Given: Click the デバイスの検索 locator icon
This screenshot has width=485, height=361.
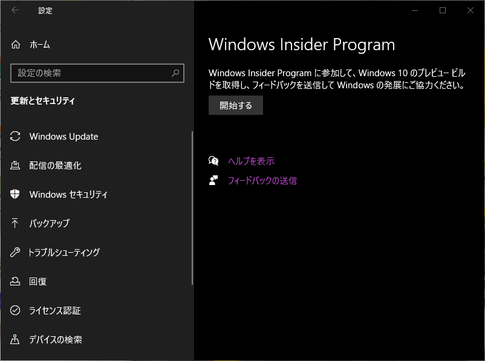Looking at the screenshot, I should [x=15, y=339].
